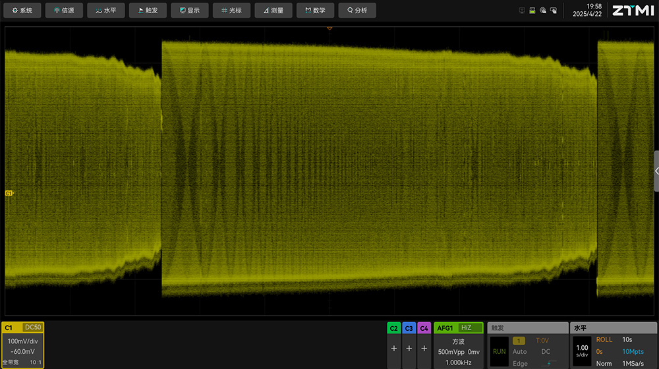Open the 系统 (System) menu

[x=22, y=11]
